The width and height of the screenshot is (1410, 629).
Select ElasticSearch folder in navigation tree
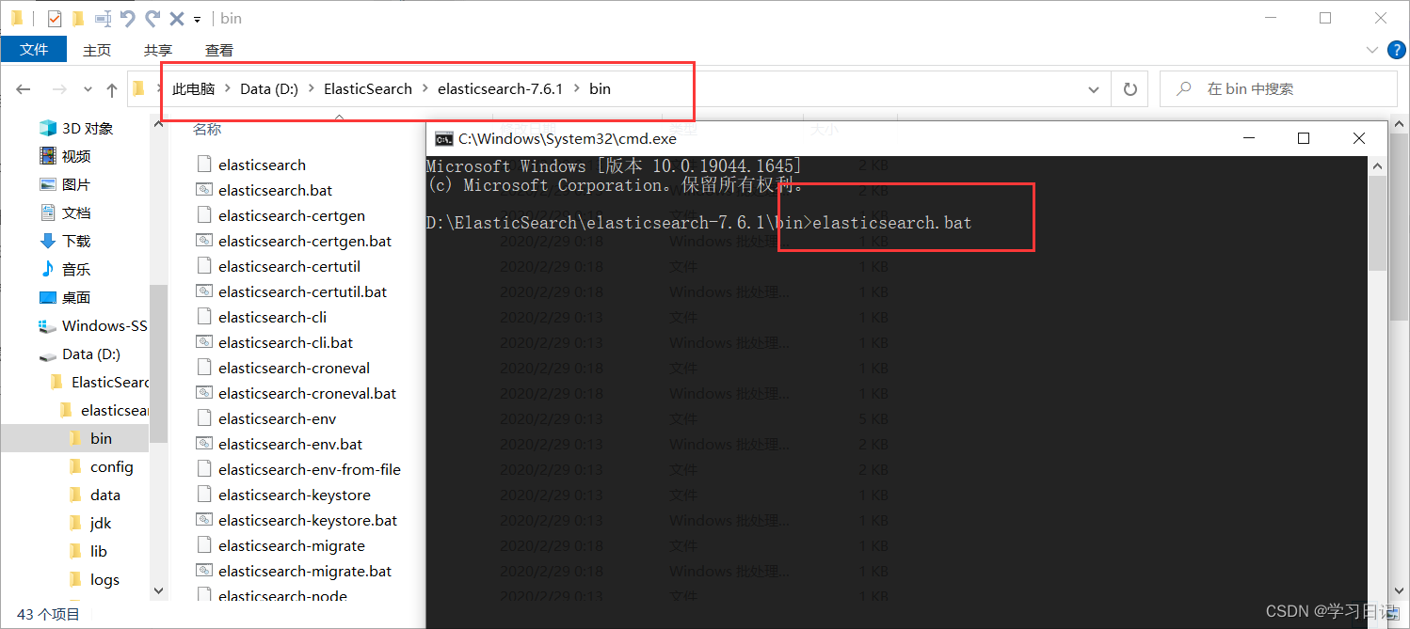tap(99, 382)
